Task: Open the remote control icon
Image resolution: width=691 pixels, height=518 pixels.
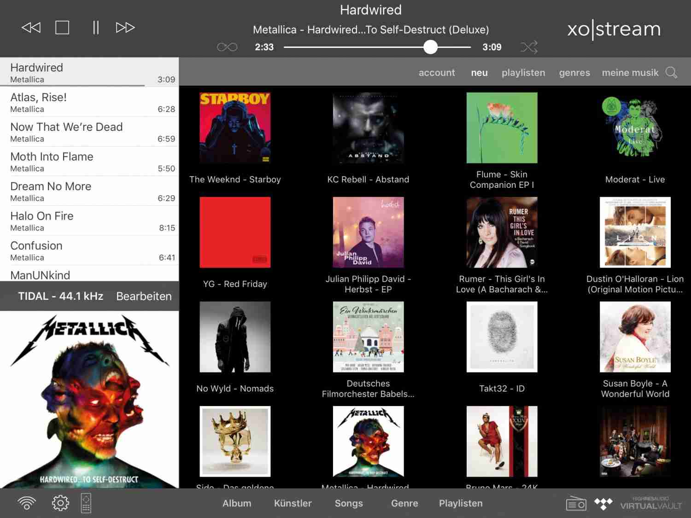Action: click(x=86, y=503)
